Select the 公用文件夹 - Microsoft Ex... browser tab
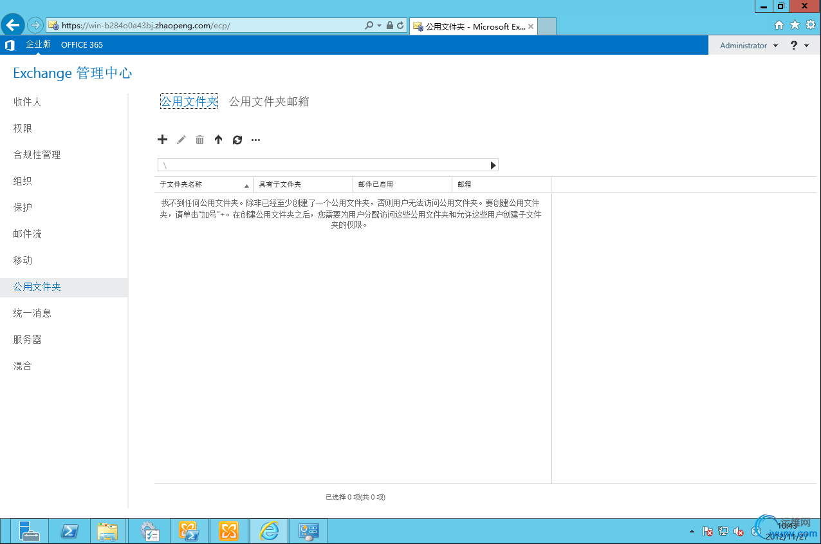 coord(473,26)
